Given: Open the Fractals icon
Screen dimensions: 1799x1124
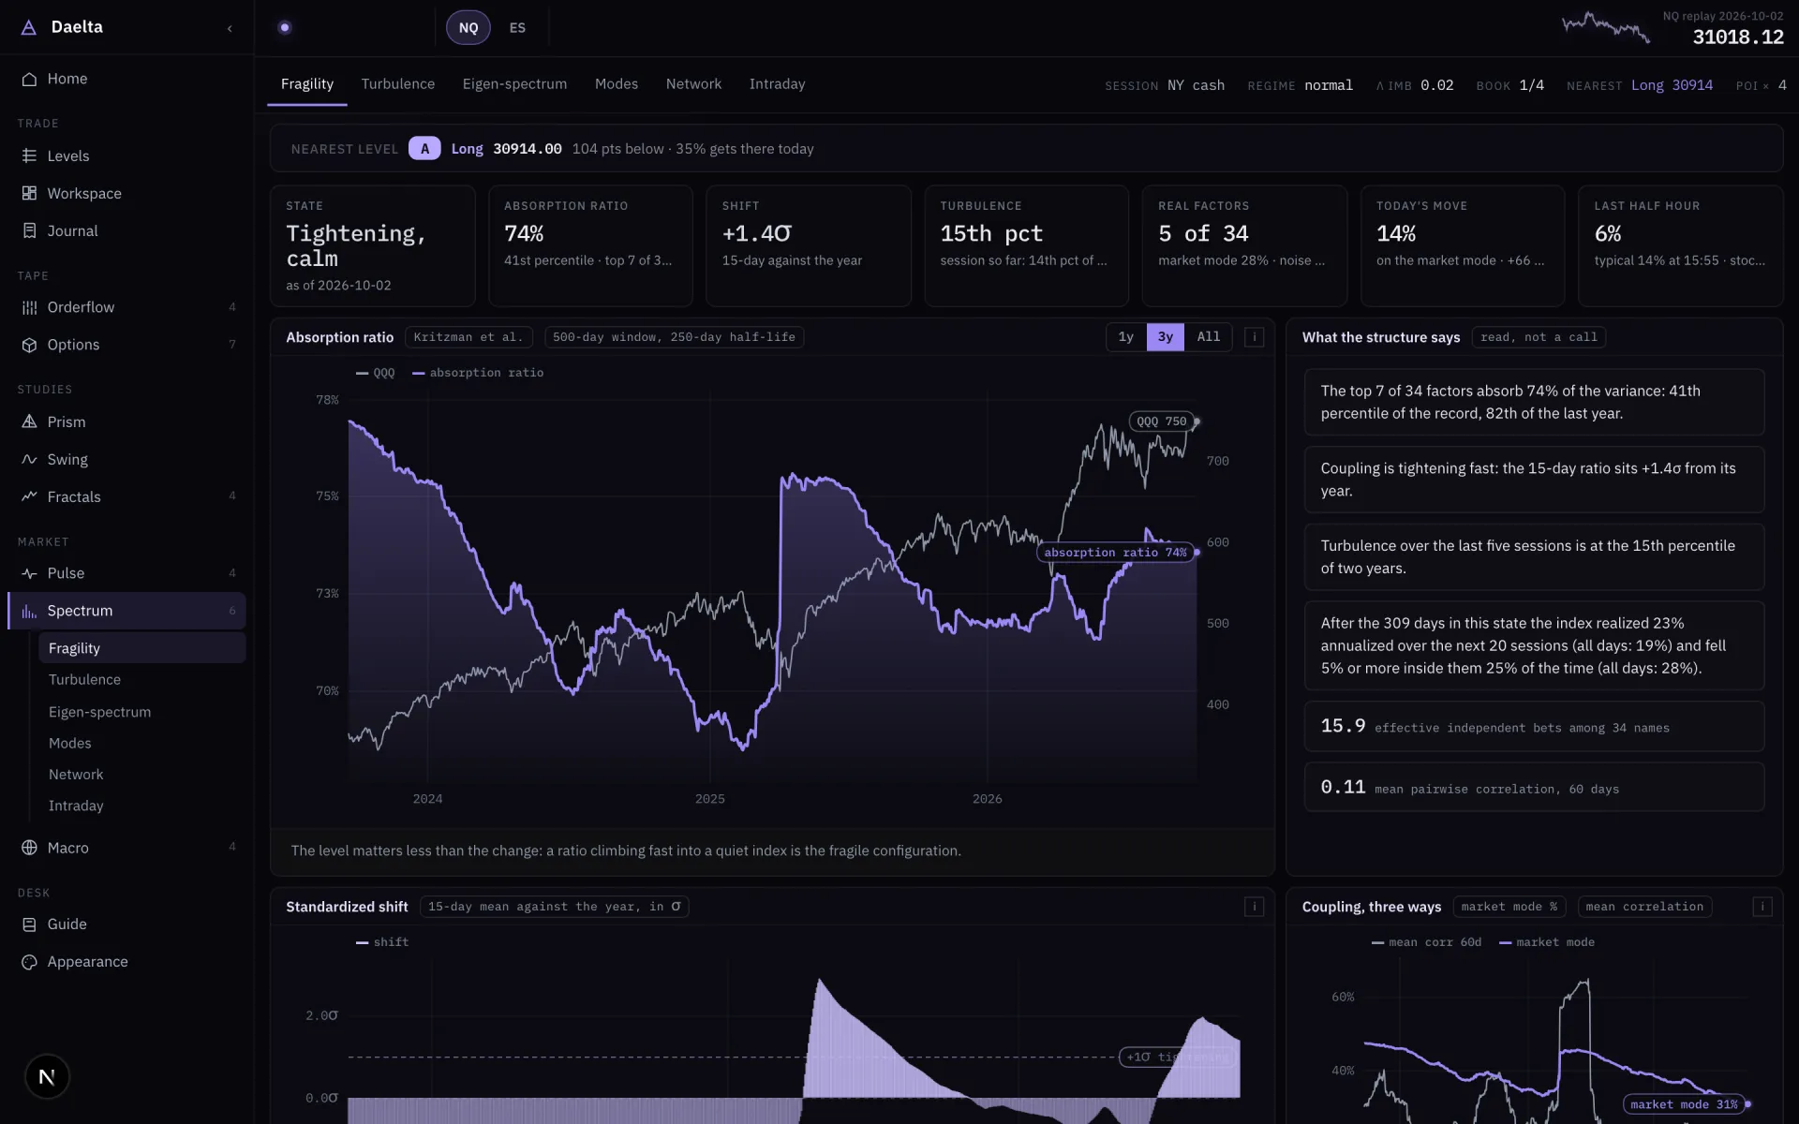Looking at the screenshot, I should (x=29, y=496).
